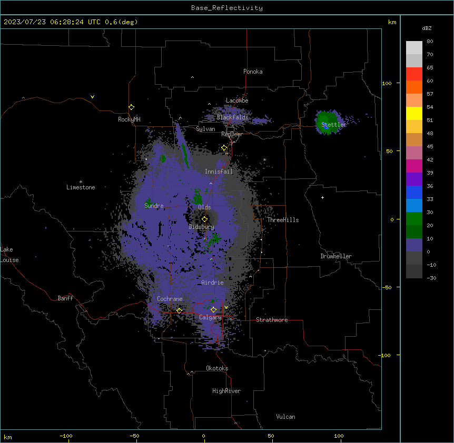Click the Sundre city label

click(x=154, y=206)
